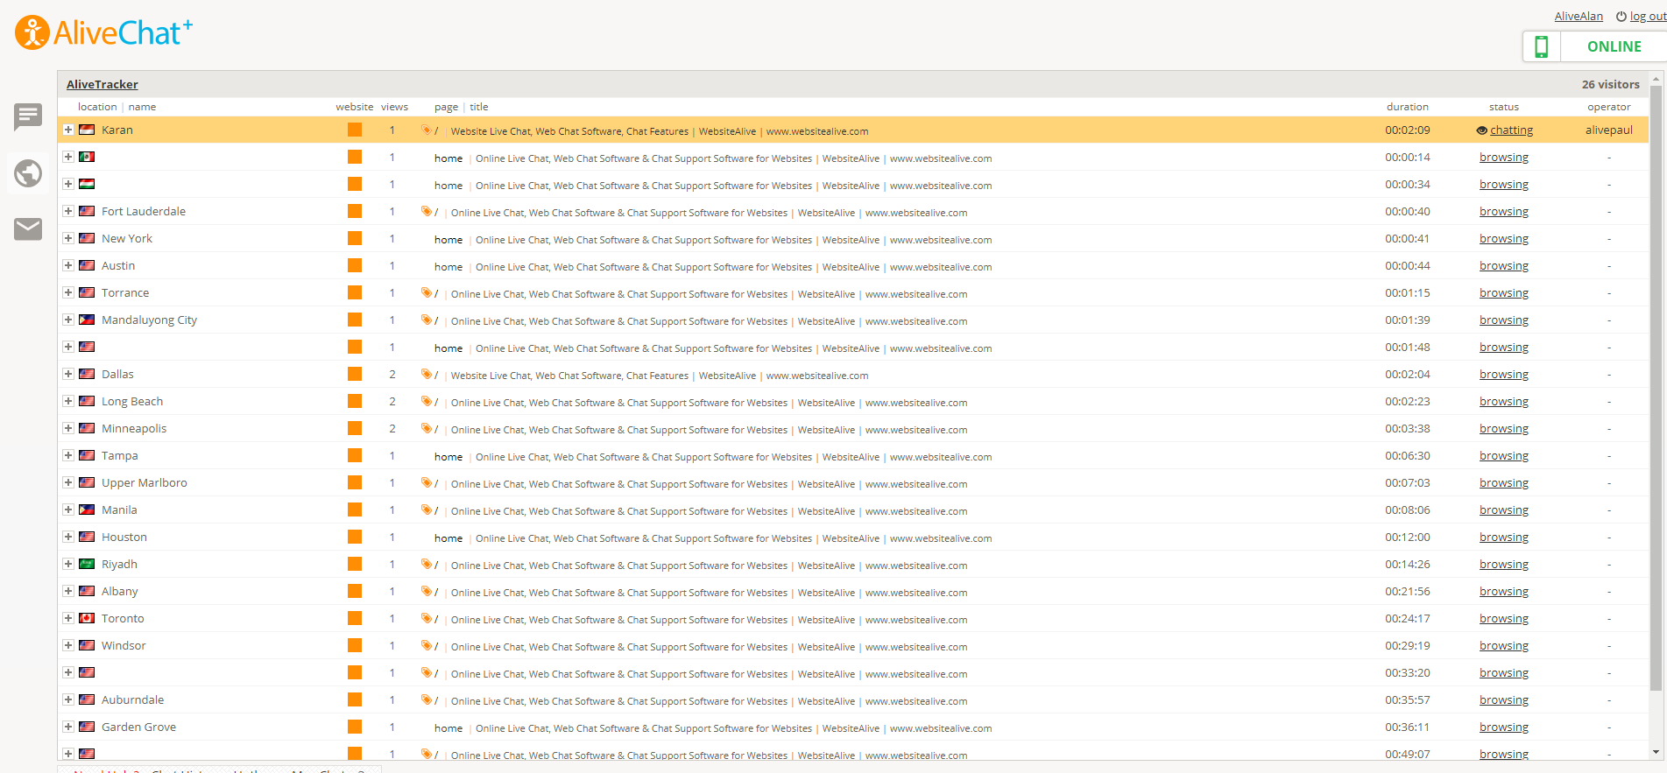Sort by the name column header
Image resolution: width=1667 pixels, height=773 pixels.
pos(142,107)
